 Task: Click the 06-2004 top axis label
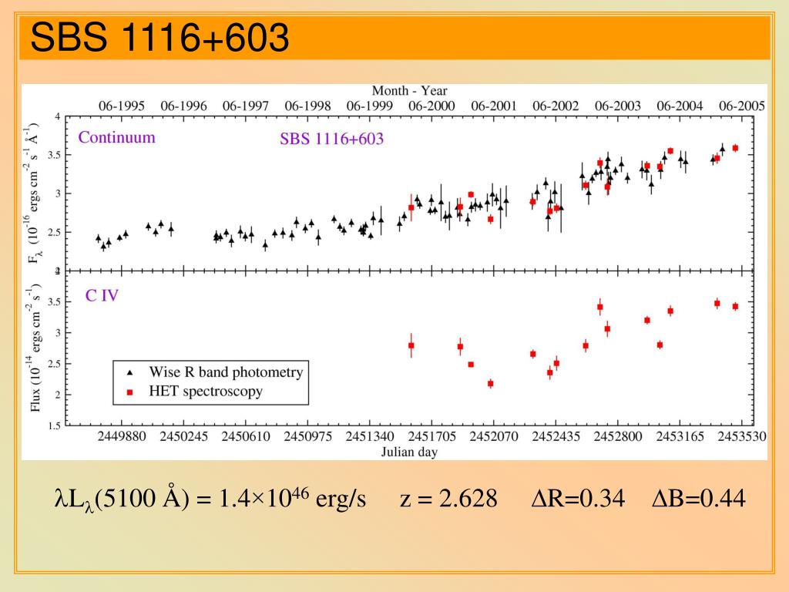(680, 106)
